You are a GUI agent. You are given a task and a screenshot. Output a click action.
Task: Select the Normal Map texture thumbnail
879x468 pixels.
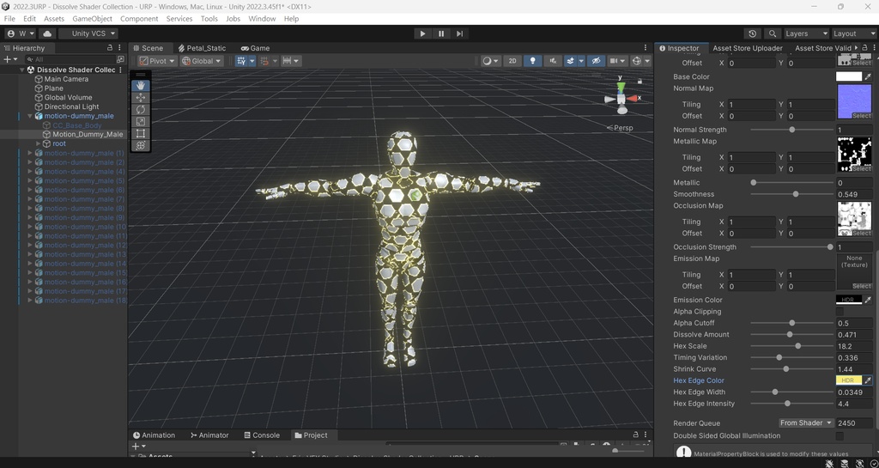pyautogui.click(x=854, y=101)
